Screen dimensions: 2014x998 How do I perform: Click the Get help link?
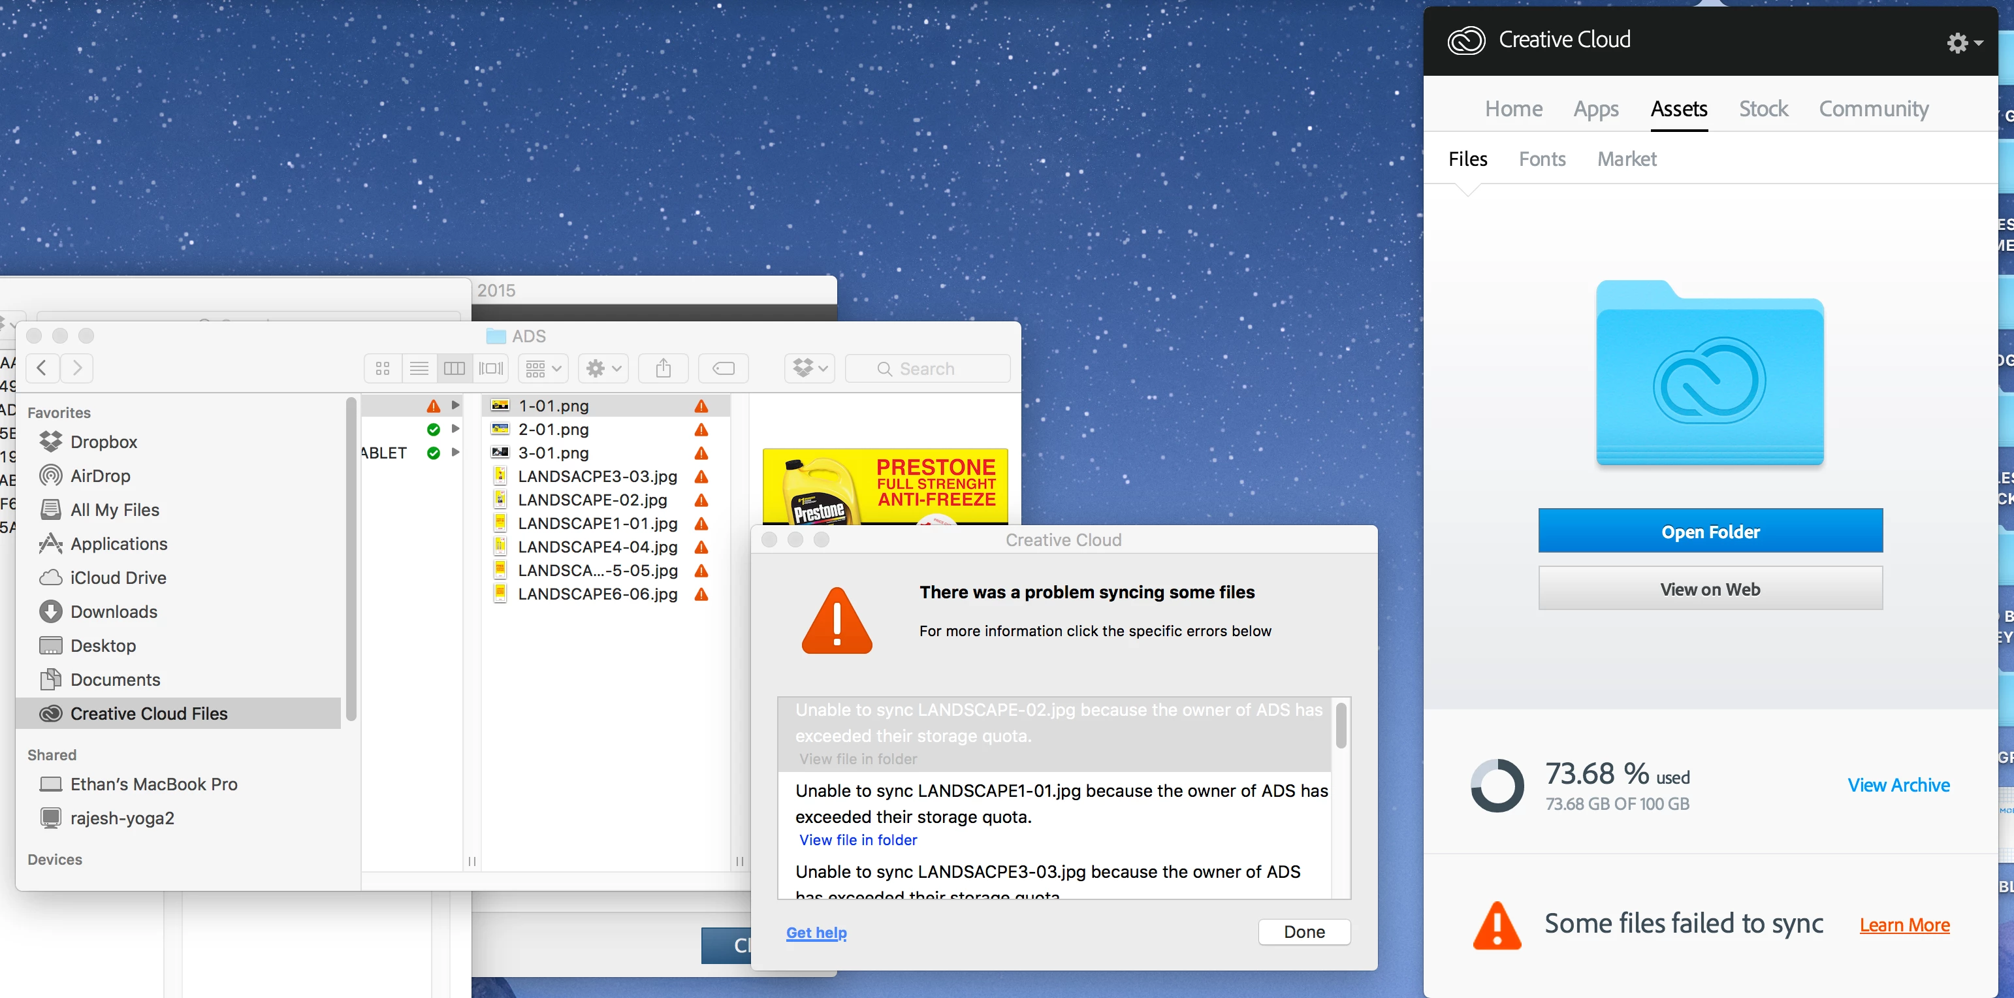[x=816, y=932]
